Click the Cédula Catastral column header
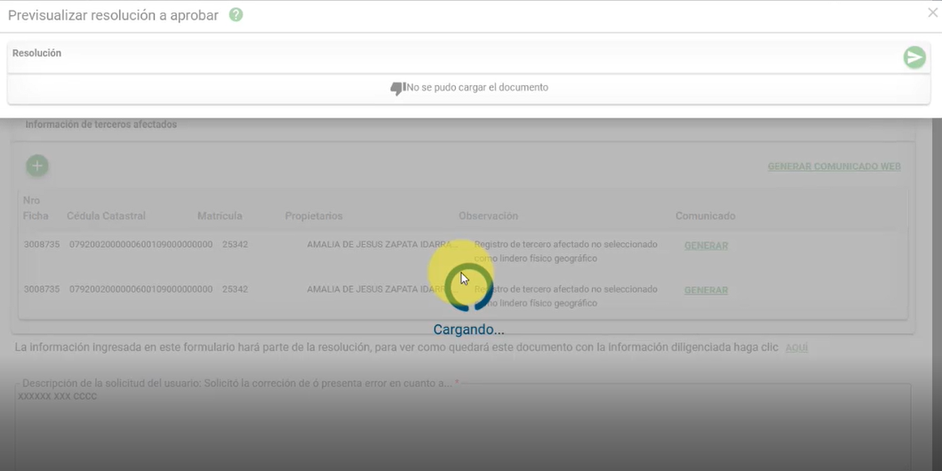 point(106,216)
